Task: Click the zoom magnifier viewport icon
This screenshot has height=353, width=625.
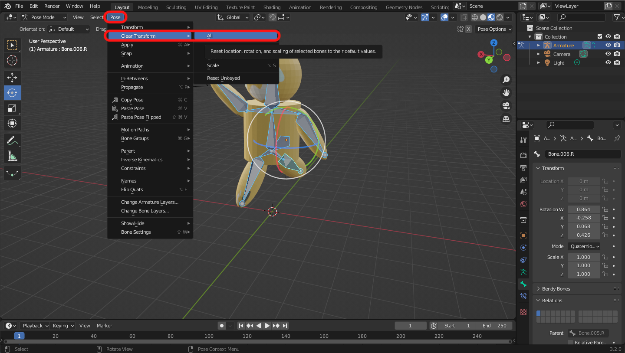Action: tap(506, 80)
